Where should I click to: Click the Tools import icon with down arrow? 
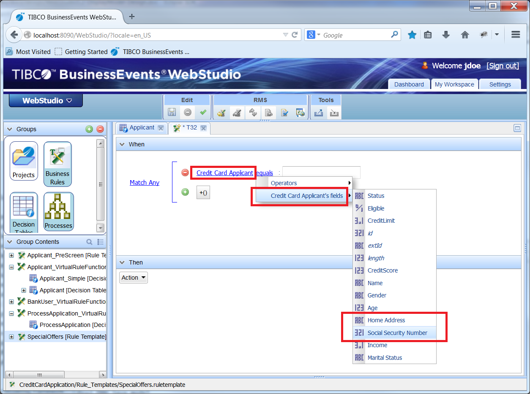click(x=334, y=113)
